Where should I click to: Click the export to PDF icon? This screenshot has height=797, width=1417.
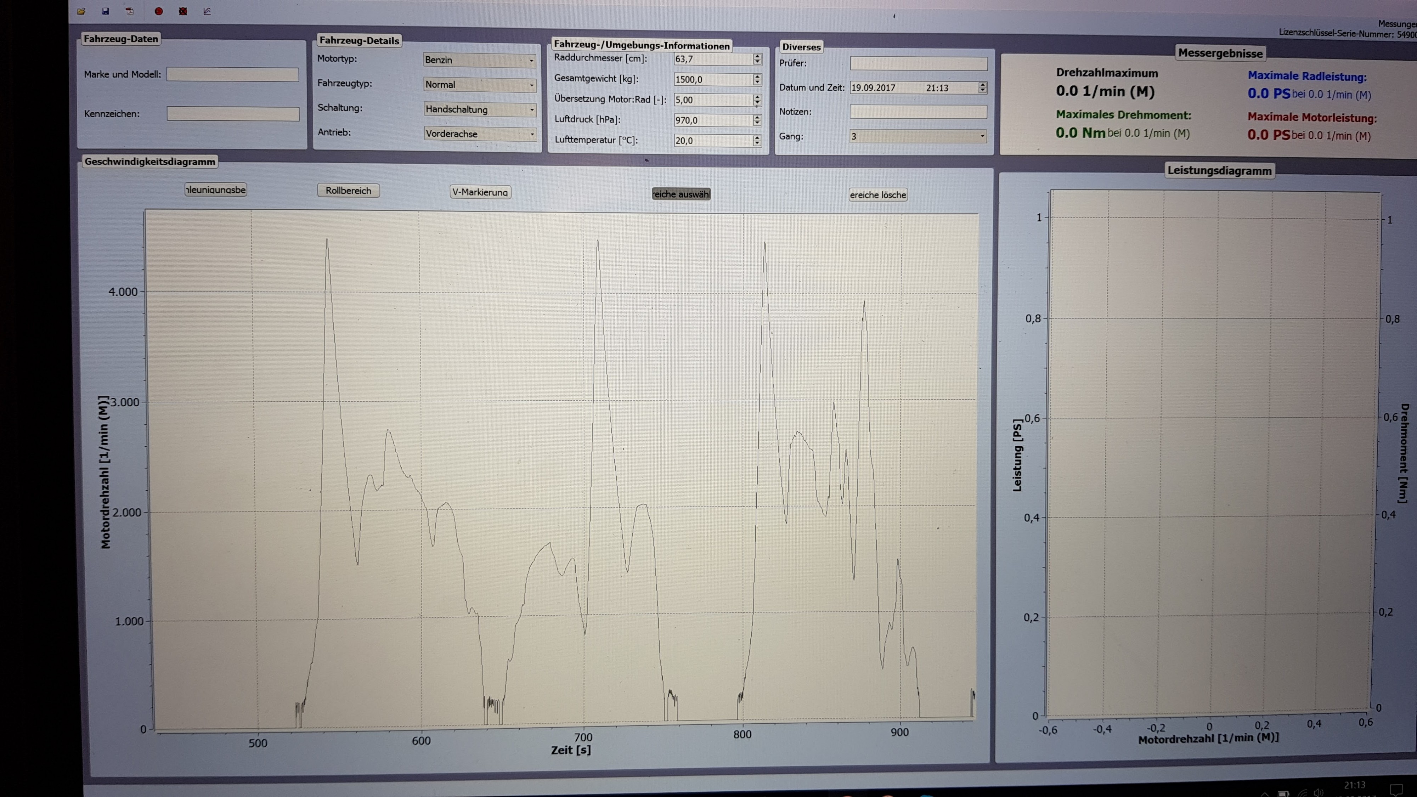pyautogui.click(x=130, y=11)
